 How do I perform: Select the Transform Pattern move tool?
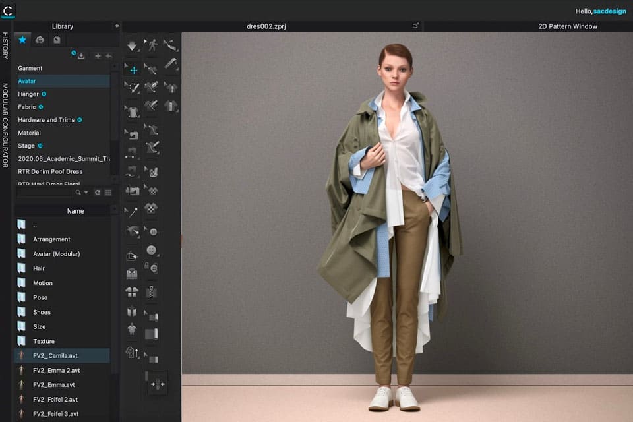[x=133, y=70]
